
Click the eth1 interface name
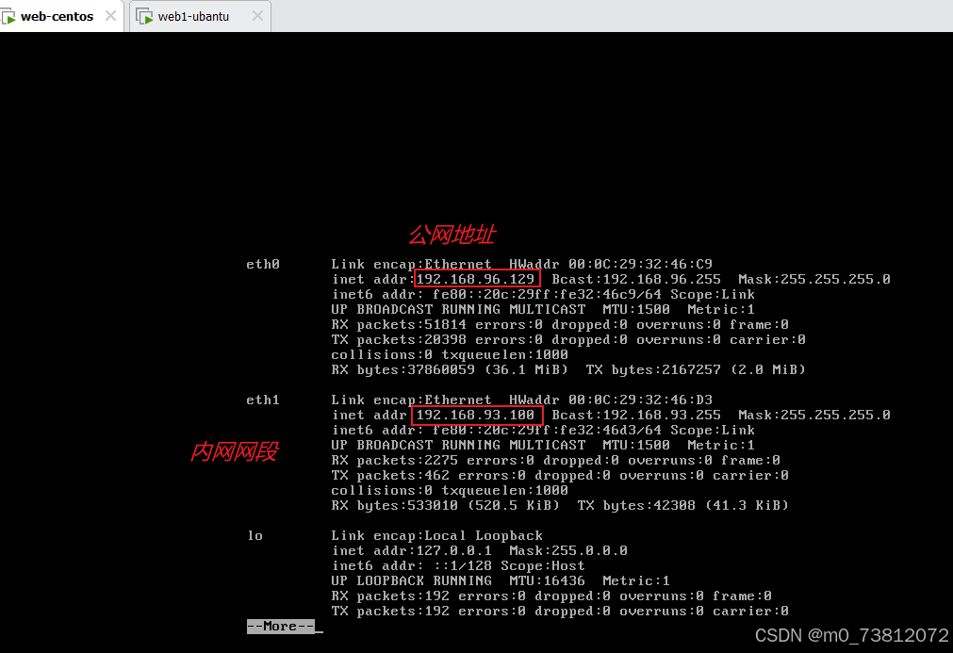click(x=263, y=400)
